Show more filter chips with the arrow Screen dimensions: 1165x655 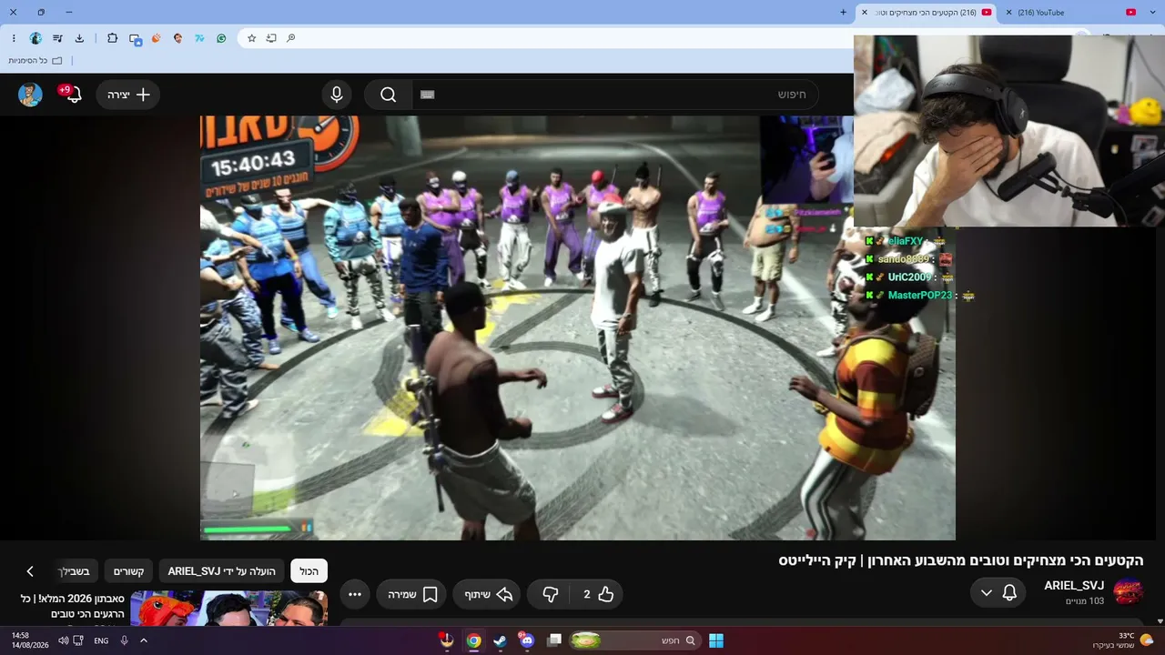(30, 571)
